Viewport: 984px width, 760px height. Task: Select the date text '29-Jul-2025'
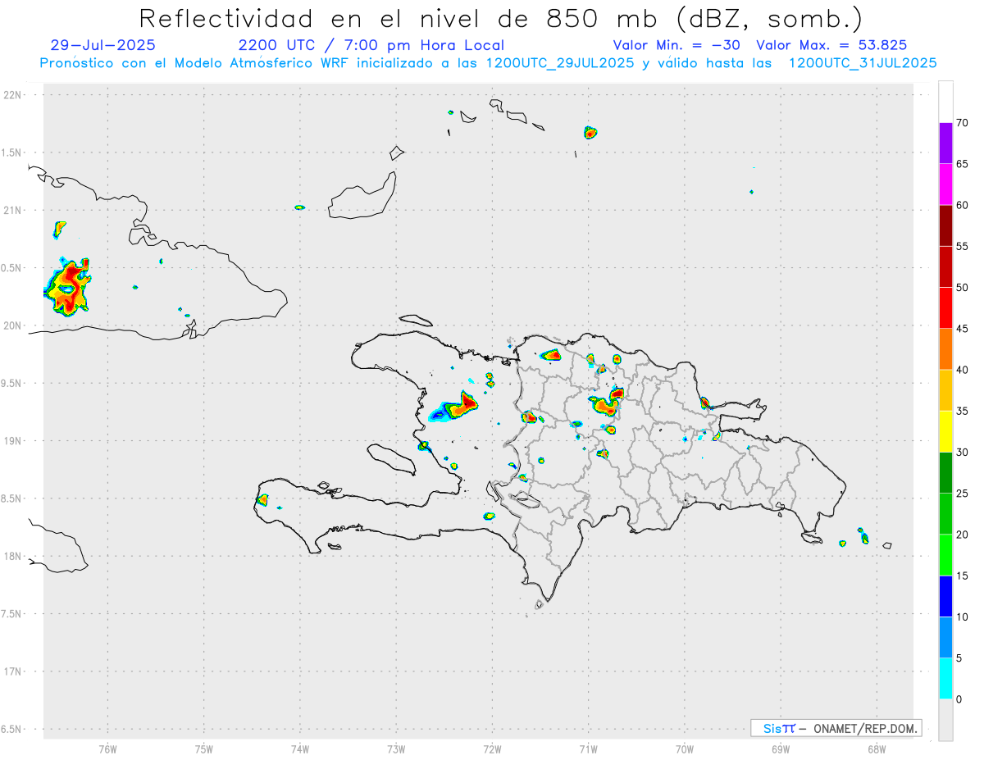(x=102, y=46)
